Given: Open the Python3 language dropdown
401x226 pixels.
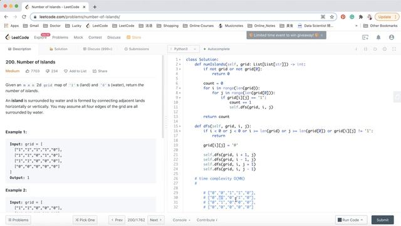Looking at the screenshot, I should click(183, 49).
